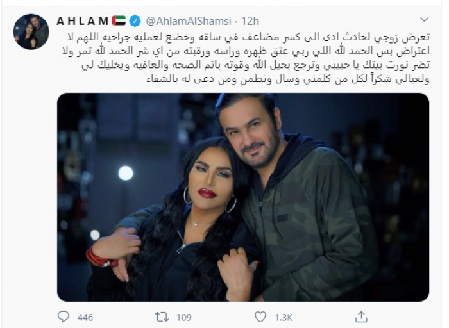This screenshot has width=449, height=328.
Task: Click the first line of tweet text
Action: 248,37
